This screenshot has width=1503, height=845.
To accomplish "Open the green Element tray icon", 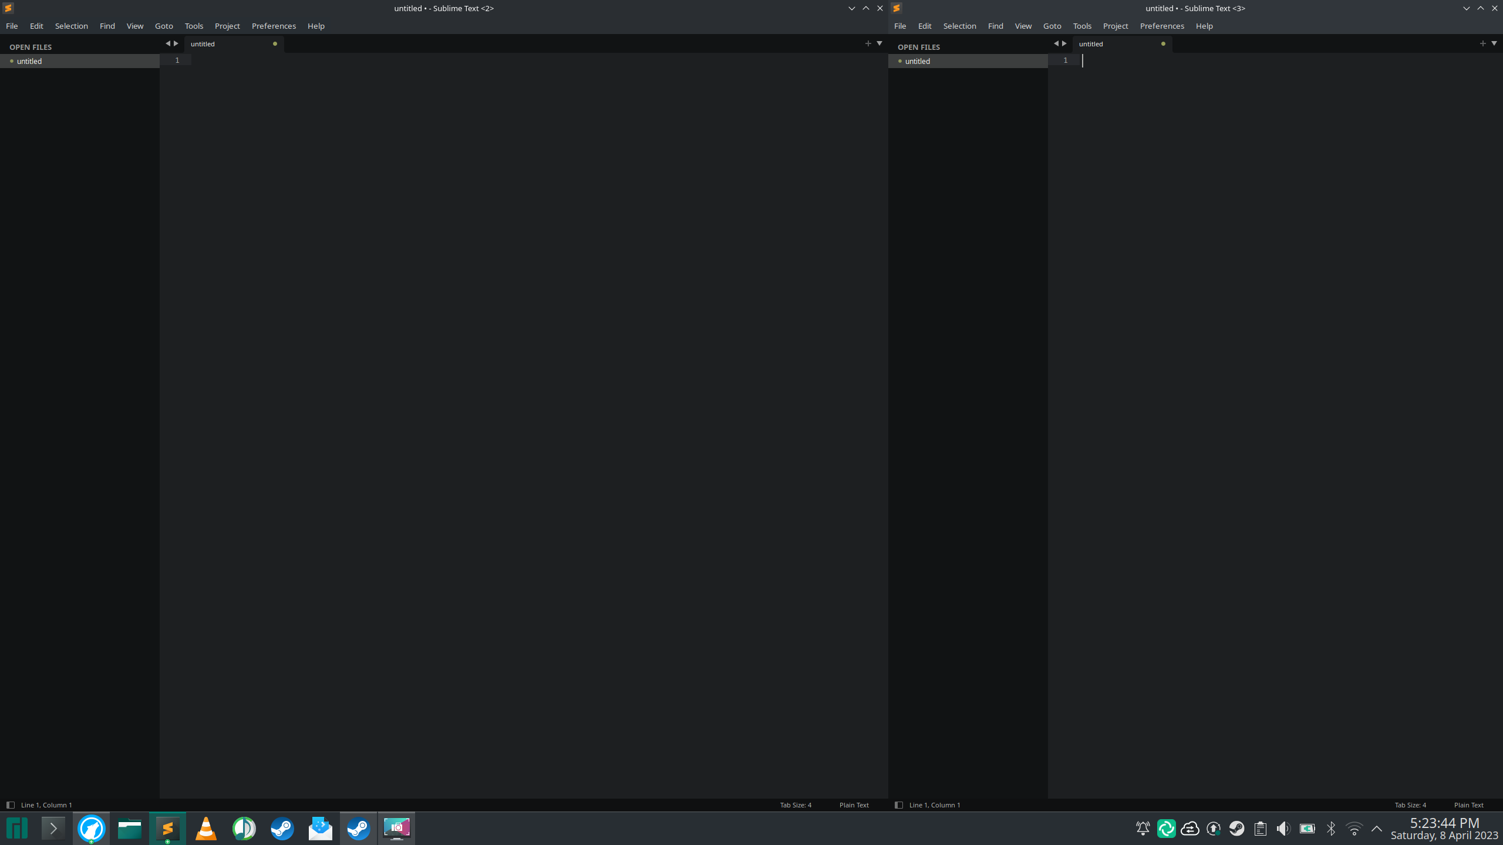I will tap(1167, 829).
